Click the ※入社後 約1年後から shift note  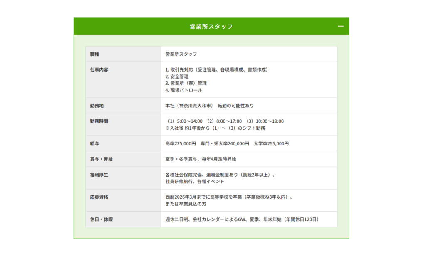coord(215,128)
